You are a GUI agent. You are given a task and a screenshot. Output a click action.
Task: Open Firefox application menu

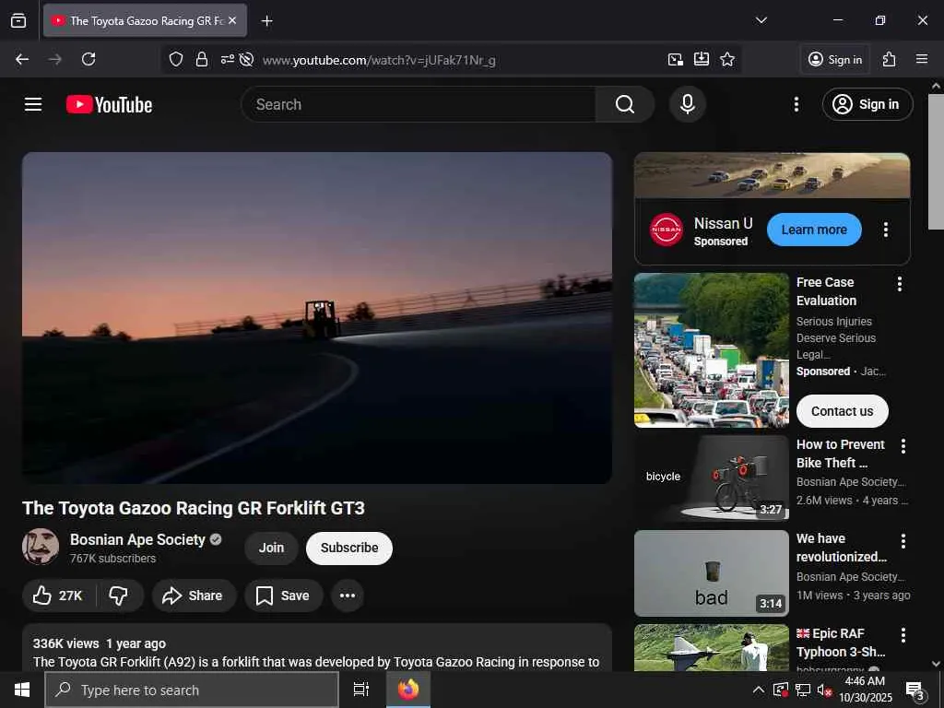tap(921, 59)
